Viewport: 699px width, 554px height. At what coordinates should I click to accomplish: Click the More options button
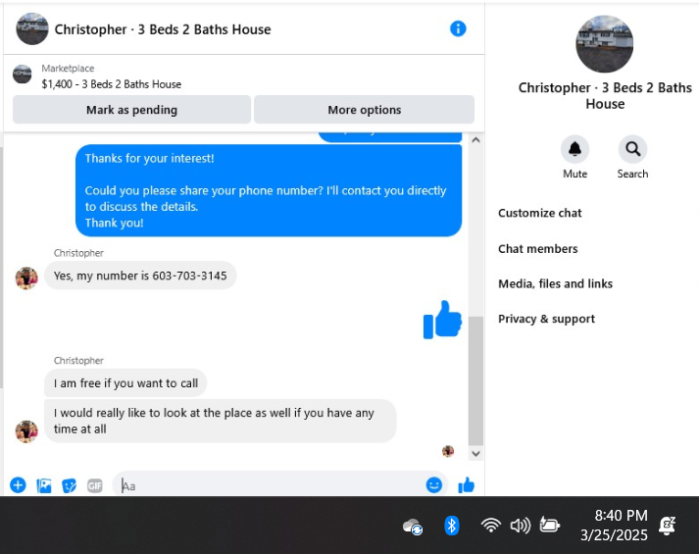365,110
